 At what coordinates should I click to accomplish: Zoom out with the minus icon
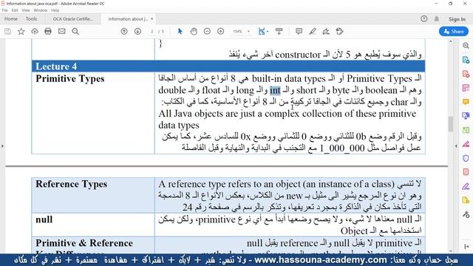coord(207,31)
